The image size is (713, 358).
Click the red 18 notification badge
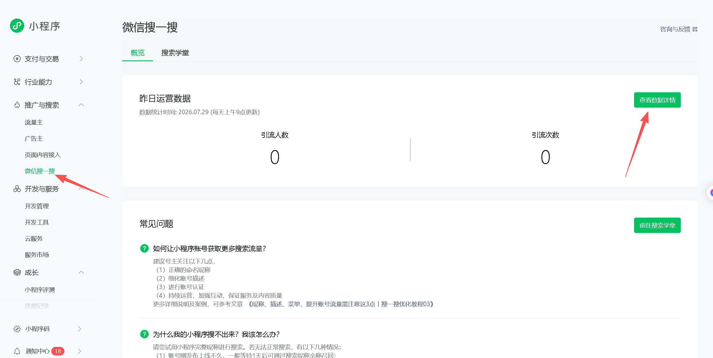[x=58, y=351]
